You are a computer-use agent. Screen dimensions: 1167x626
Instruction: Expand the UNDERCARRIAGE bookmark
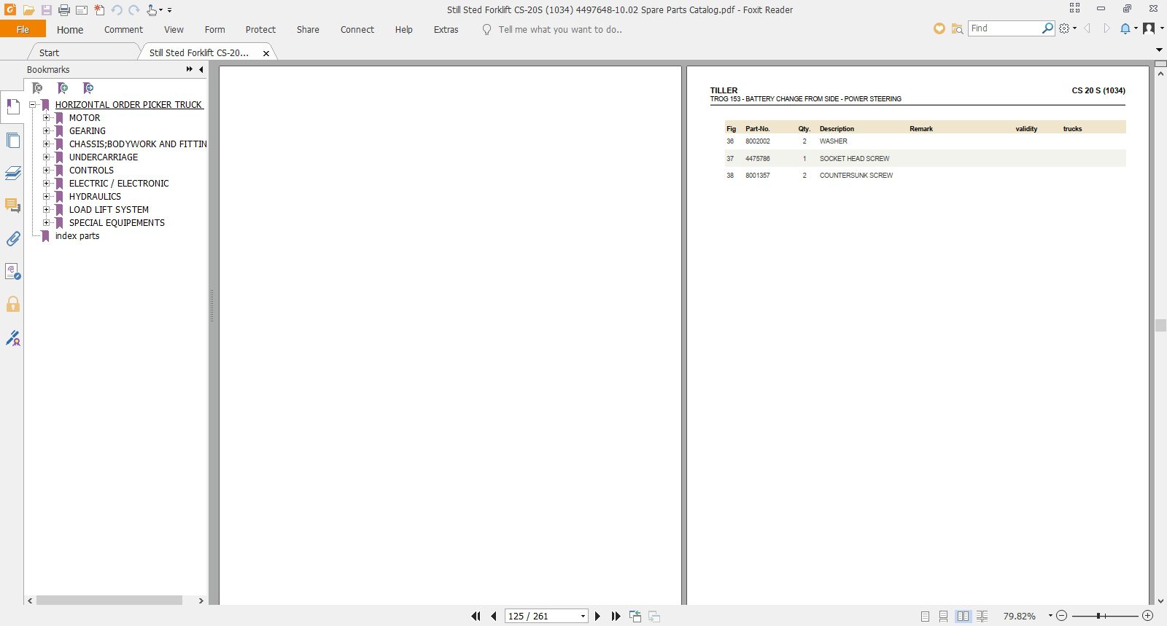(x=46, y=157)
